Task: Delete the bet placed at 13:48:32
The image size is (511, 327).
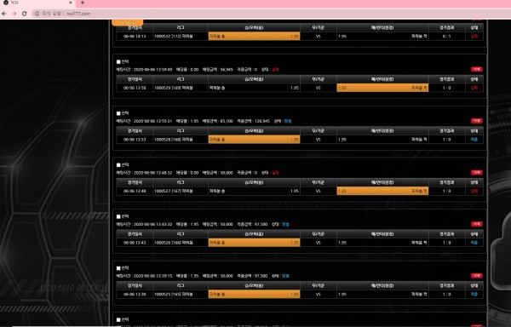Action: (476, 173)
